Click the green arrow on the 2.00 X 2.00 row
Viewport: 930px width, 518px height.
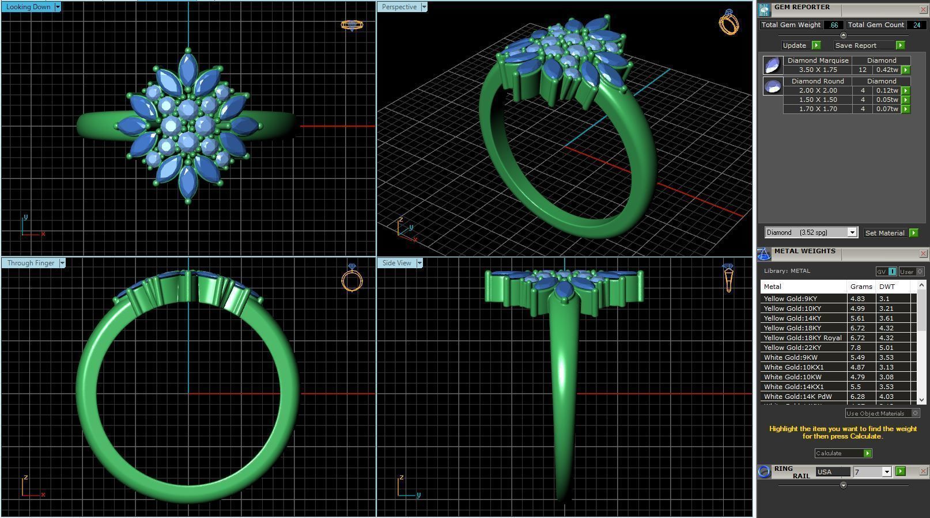coord(906,90)
